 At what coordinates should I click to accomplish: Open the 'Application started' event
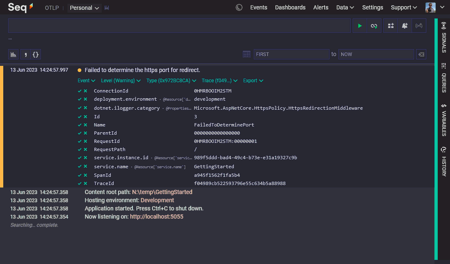click(x=144, y=209)
